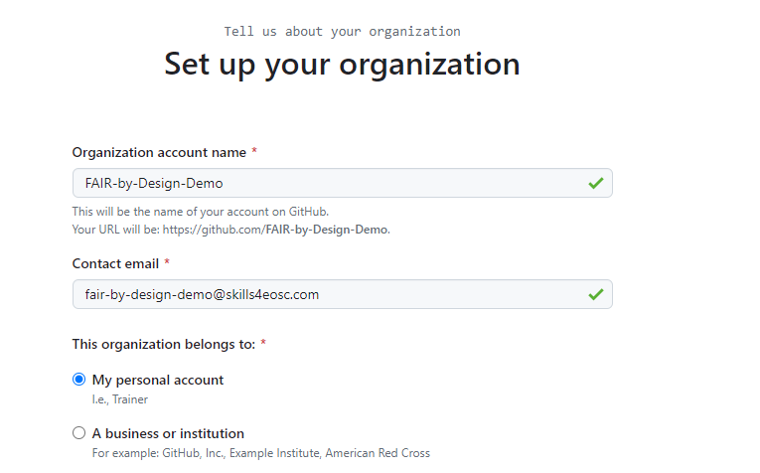Screen dimensions: 760x473
Task: Click the green checkmark in contact email field
Action: pyautogui.click(x=595, y=294)
